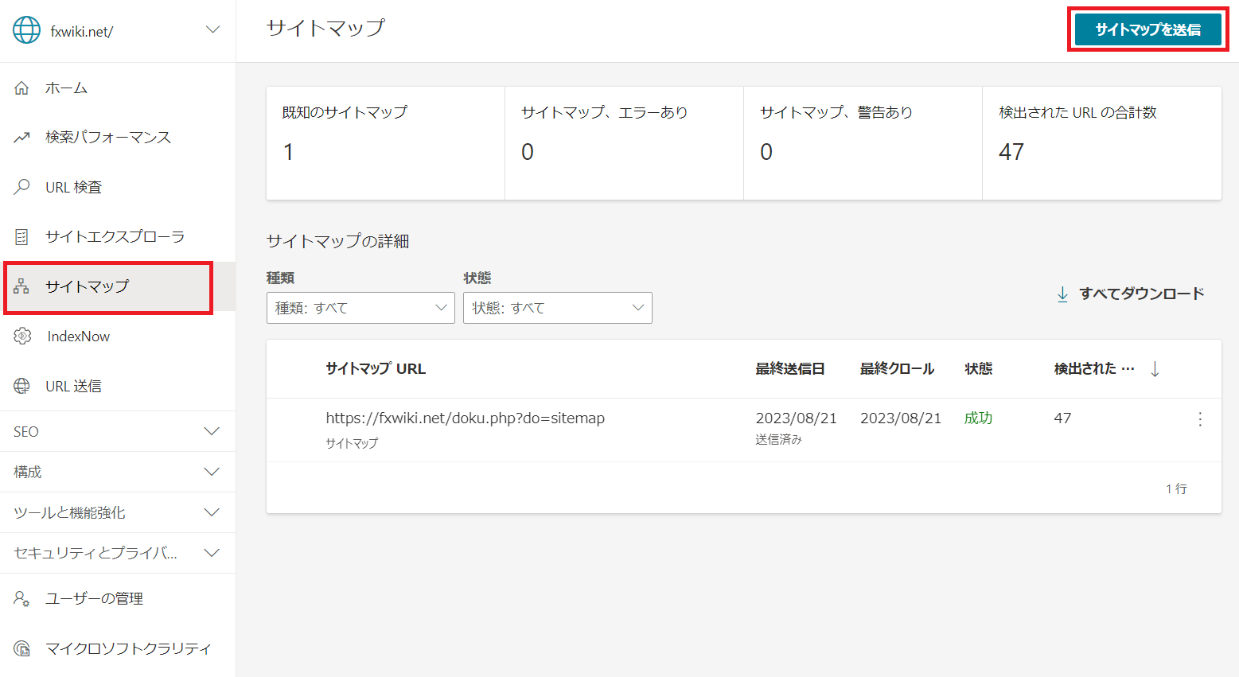The height and width of the screenshot is (677, 1239).
Task: Open URL 送信 via its globe icon
Action: point(21,386)
